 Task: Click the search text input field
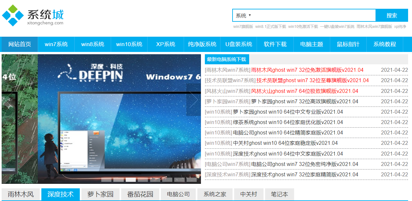pos(314,15)
